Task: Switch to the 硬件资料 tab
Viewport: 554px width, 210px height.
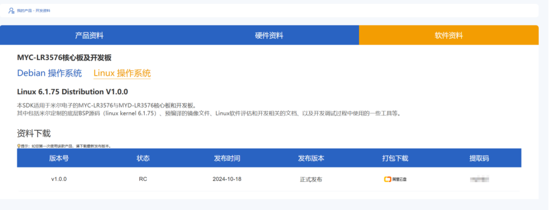Action: point(269,35)
